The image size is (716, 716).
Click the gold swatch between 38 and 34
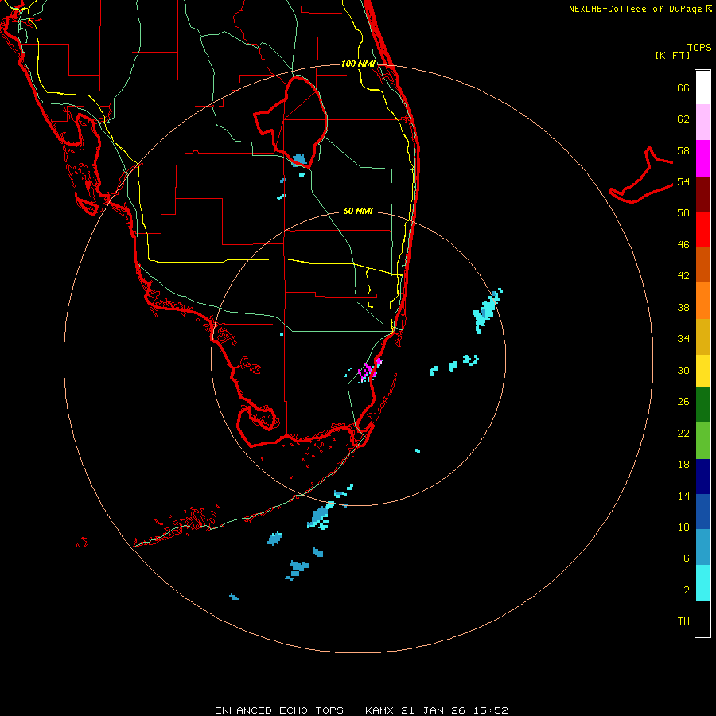(x=702, y=337)
